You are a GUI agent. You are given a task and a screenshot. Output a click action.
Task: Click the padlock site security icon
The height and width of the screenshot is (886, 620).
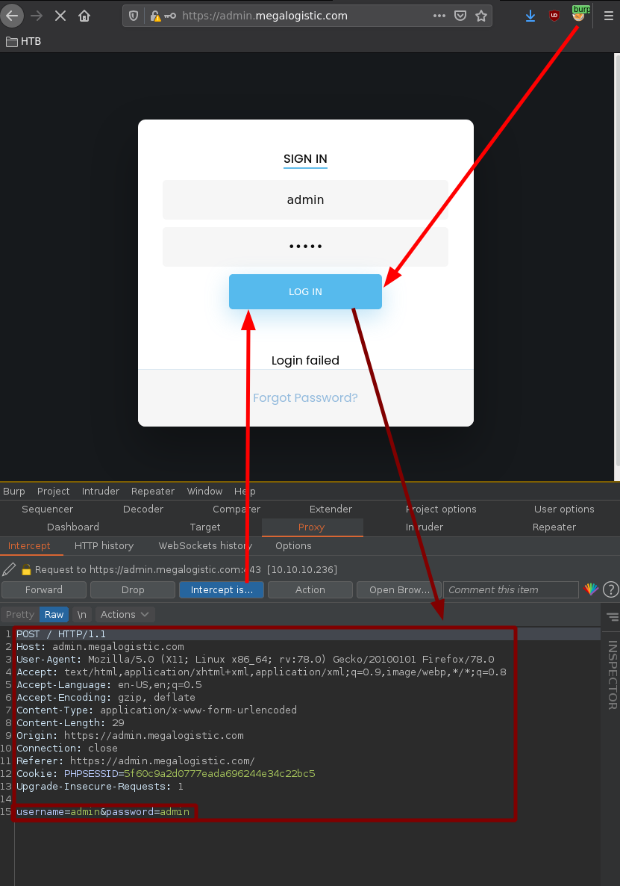tap(155, 16)
